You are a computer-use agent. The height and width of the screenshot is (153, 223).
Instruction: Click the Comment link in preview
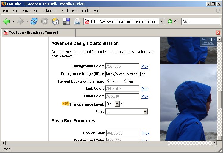[x=208, y=43]
